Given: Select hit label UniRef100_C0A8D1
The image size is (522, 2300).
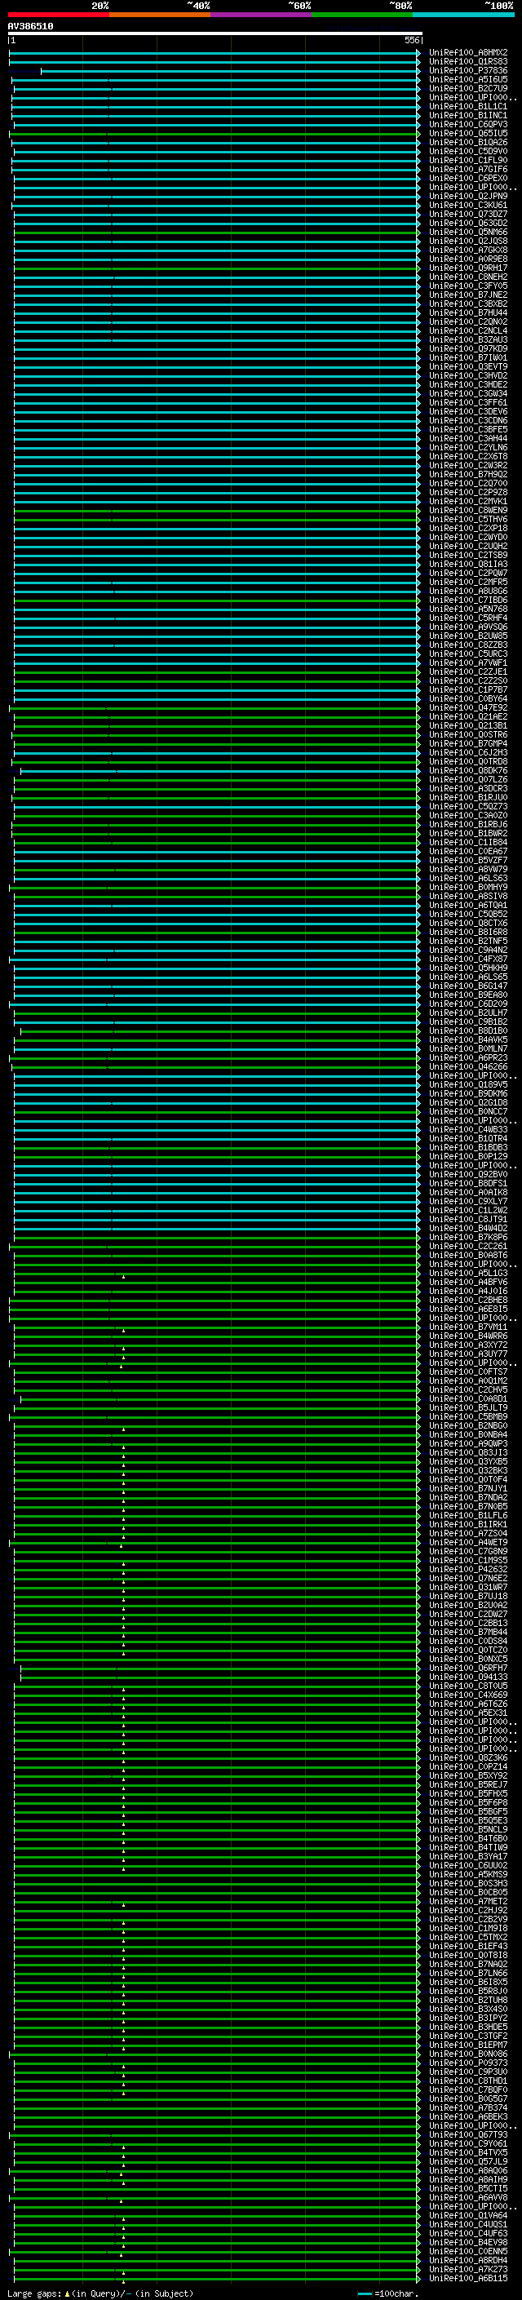Looking at the screenshot, I should (467, 1399).
